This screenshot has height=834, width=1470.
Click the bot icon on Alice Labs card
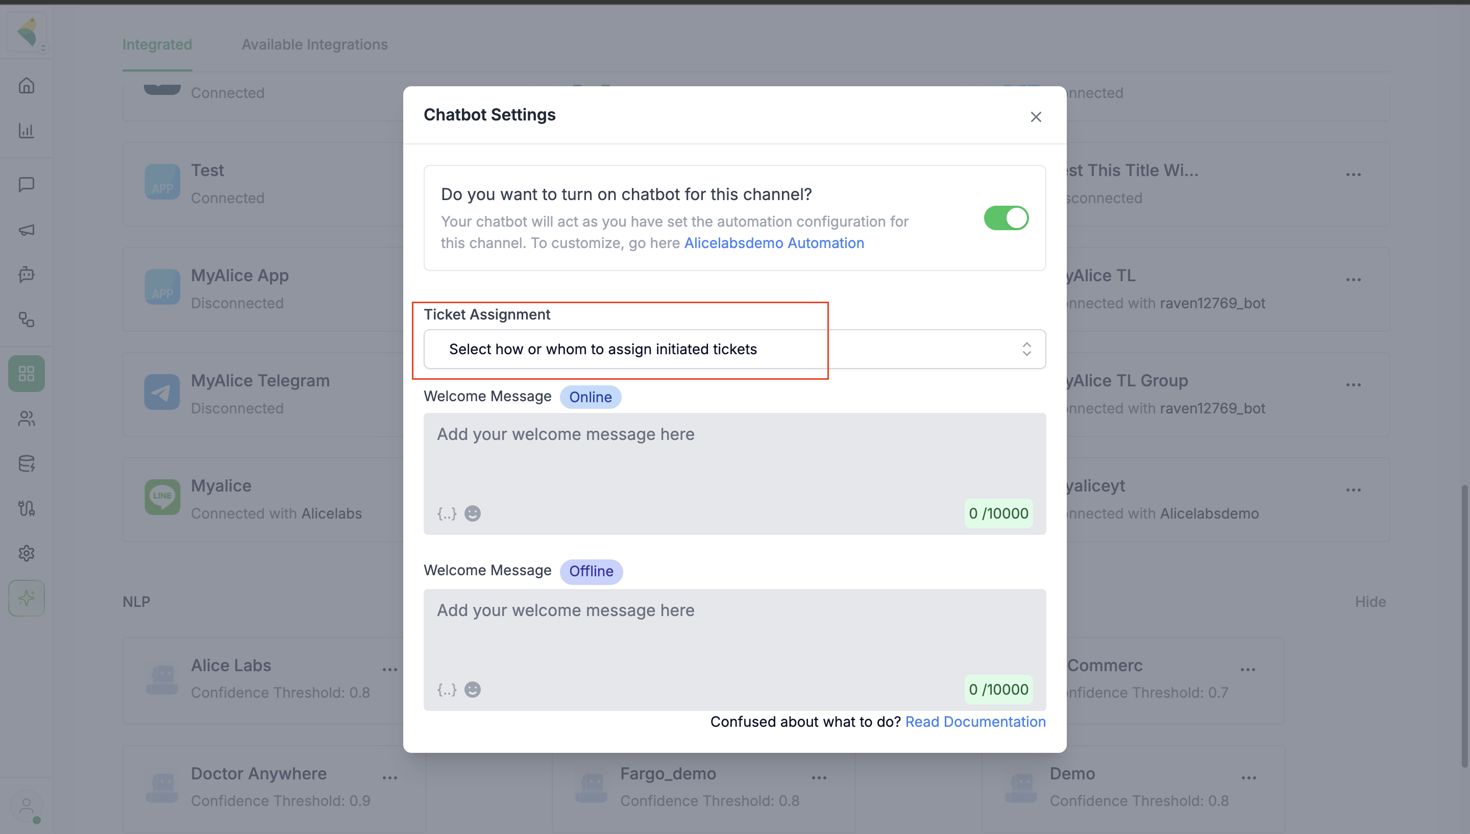pyautogui.click(x=162, y=679)
